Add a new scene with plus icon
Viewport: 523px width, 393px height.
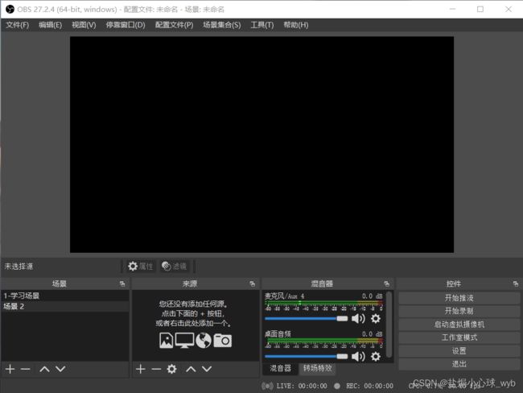[x=10, y=369]
